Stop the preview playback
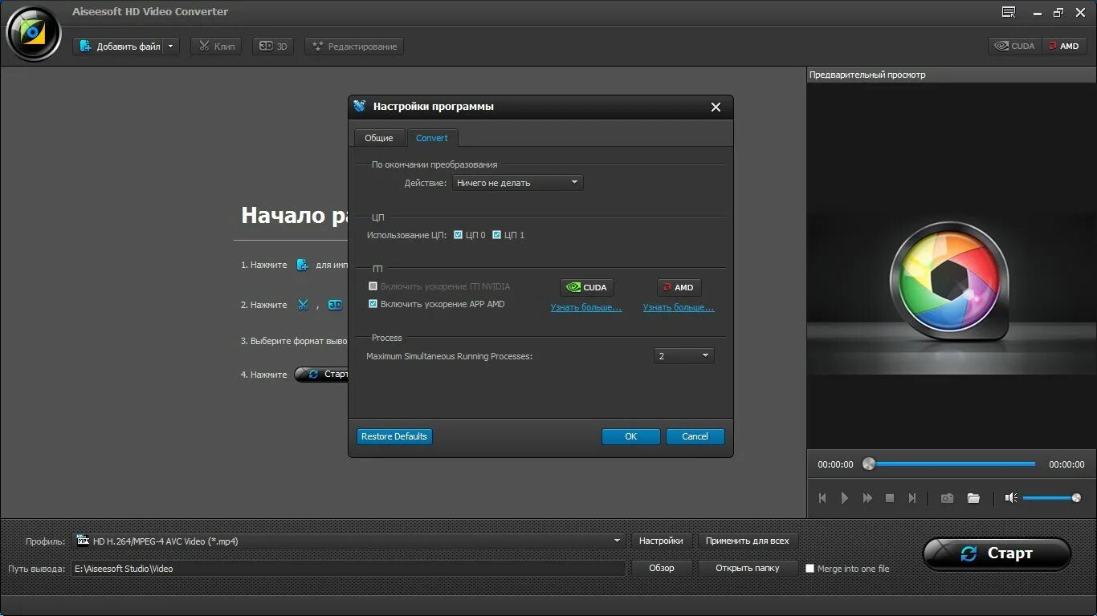This screenshot has height=616, width=1097. tap(890, 498)
